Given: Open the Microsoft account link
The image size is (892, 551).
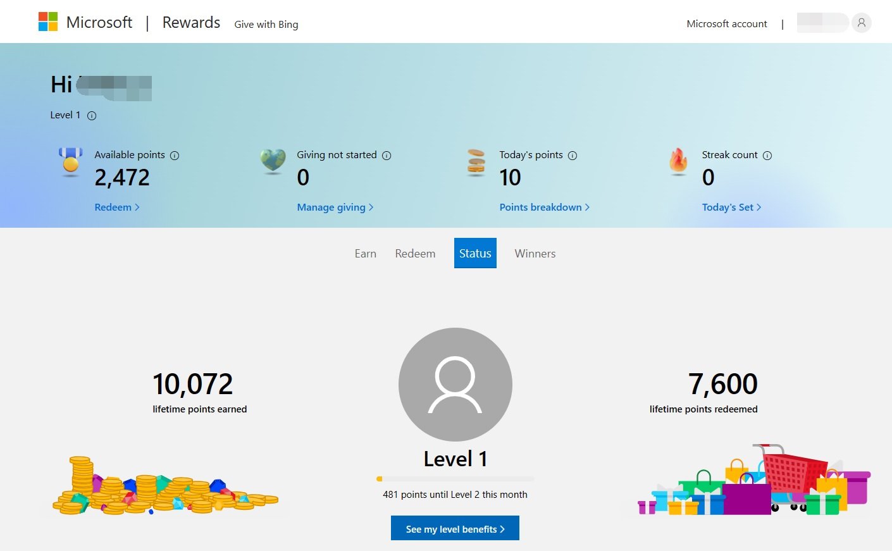Looking at the screenshot, I should click(x=727, y=24).
